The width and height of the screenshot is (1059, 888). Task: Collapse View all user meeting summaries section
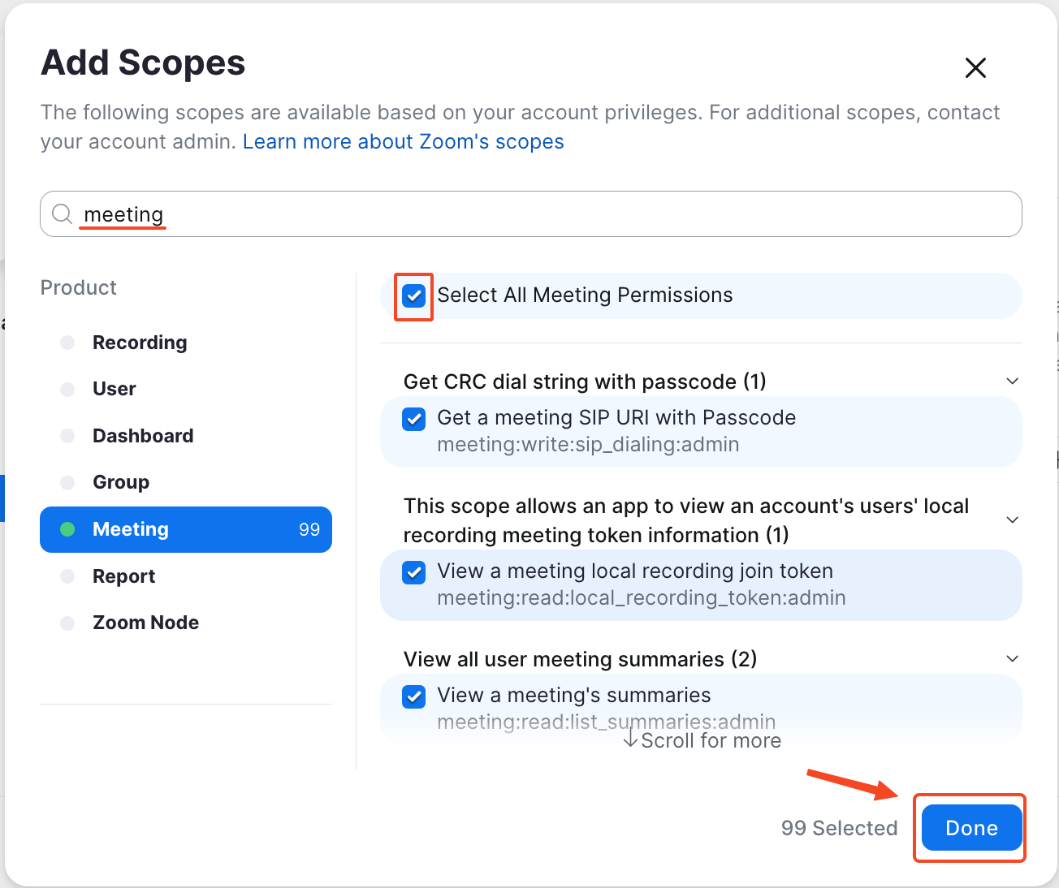(x=1012, y=659)
